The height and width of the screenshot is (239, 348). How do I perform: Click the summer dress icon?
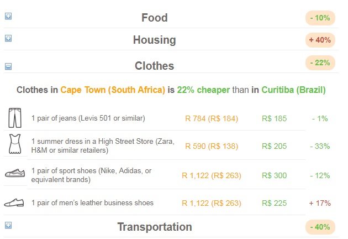pyautogui.click(x=14, y=146)
